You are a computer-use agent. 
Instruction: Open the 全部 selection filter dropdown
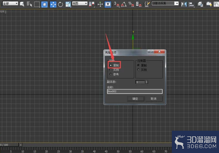coord(10,3)
